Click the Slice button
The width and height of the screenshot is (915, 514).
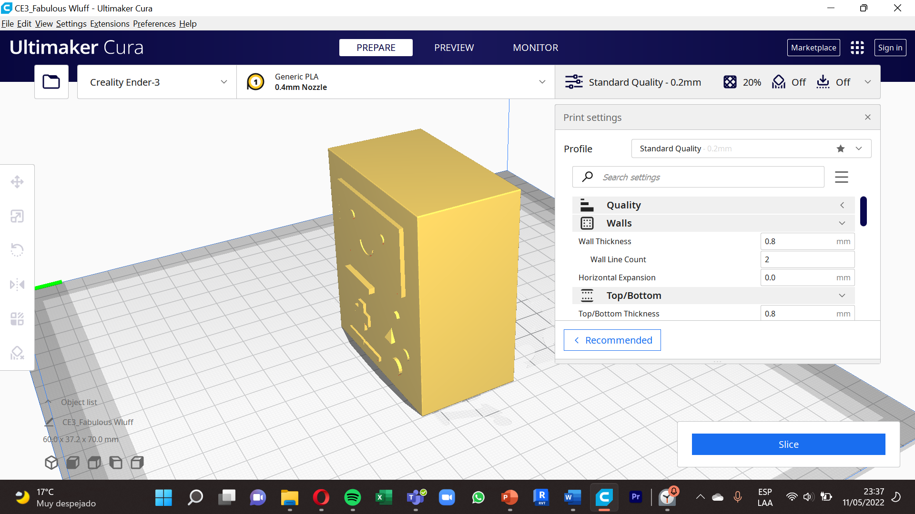coord(788,444)
